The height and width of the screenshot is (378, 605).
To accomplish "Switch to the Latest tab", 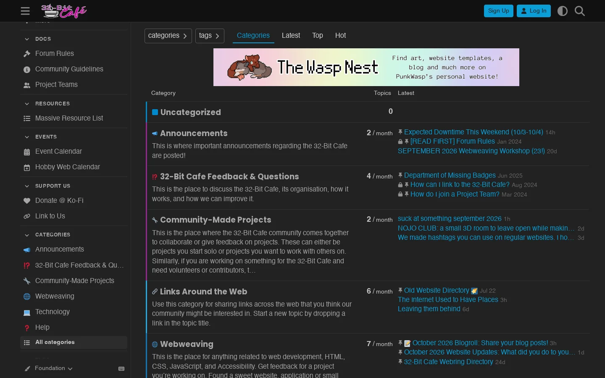I will (291, 36).
